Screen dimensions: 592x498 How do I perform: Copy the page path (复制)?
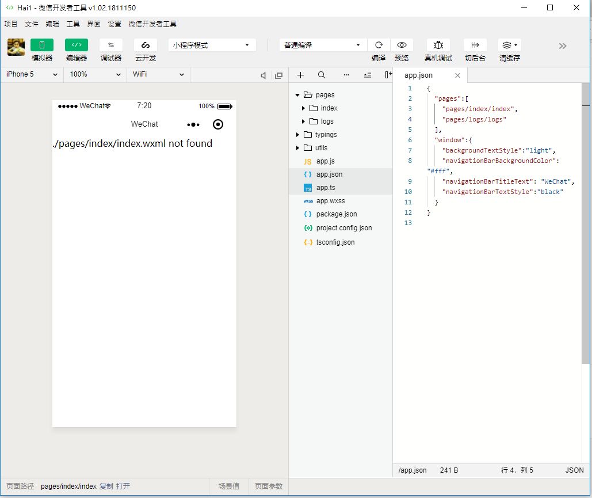(x=106, y=486)
